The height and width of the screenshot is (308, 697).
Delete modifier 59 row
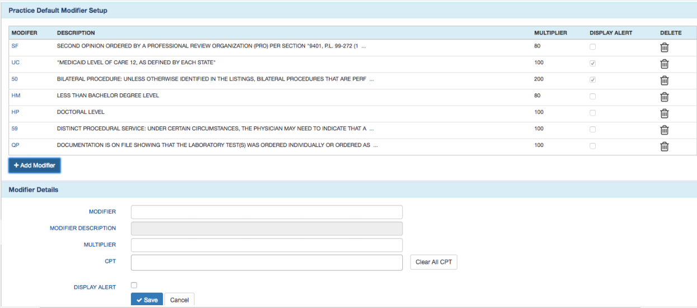pos(664,130)
